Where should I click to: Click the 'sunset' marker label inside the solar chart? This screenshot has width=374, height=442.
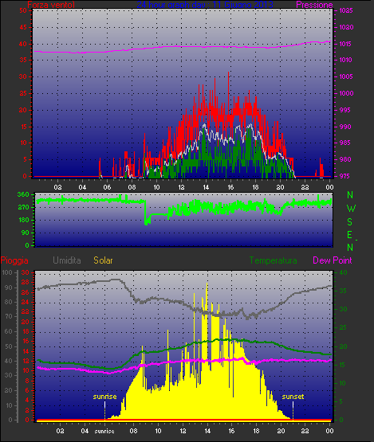tap(293, 397)
